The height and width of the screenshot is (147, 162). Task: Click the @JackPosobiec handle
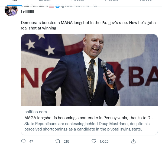click(x=75, y=6)
